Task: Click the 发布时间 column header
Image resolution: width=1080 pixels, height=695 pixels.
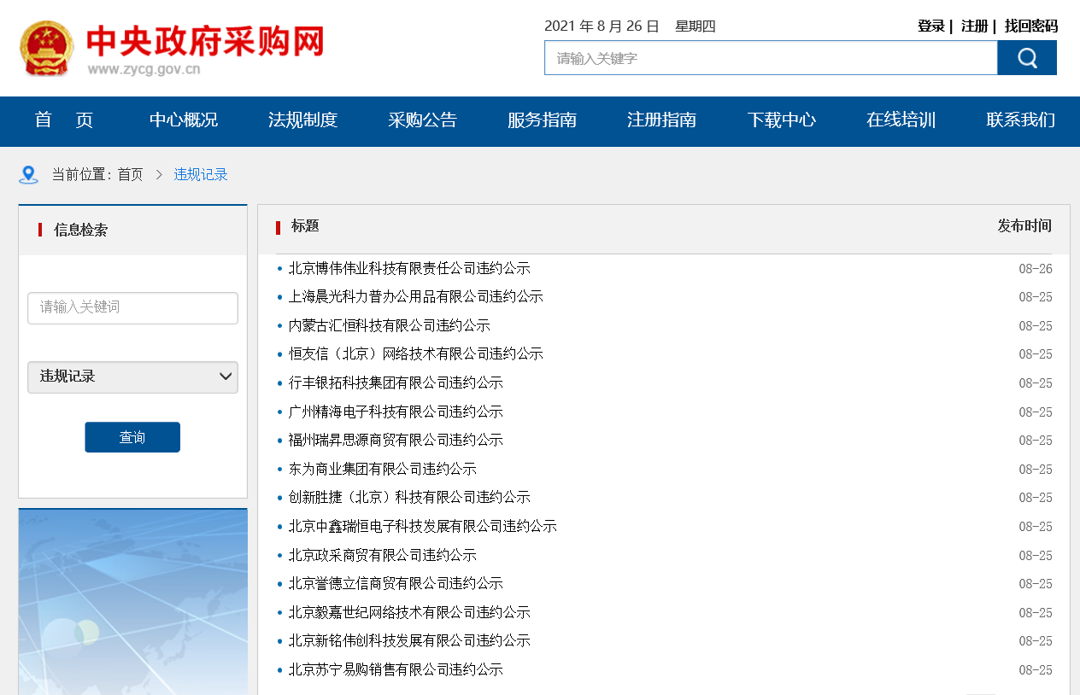Action: coord(1024,226)
